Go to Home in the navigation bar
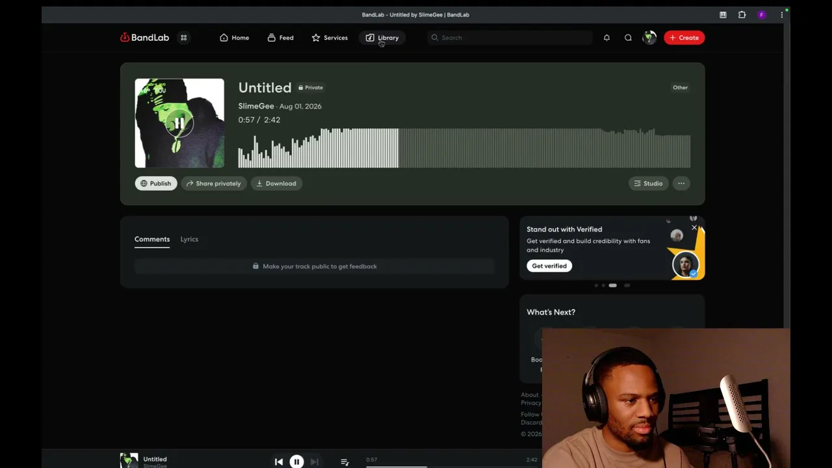832x468 pixels. (x=234, y=38)
